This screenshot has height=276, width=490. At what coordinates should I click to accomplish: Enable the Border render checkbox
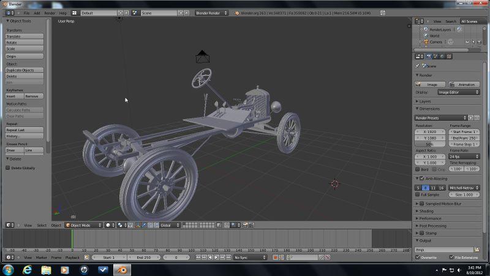[x=418, y=169]
